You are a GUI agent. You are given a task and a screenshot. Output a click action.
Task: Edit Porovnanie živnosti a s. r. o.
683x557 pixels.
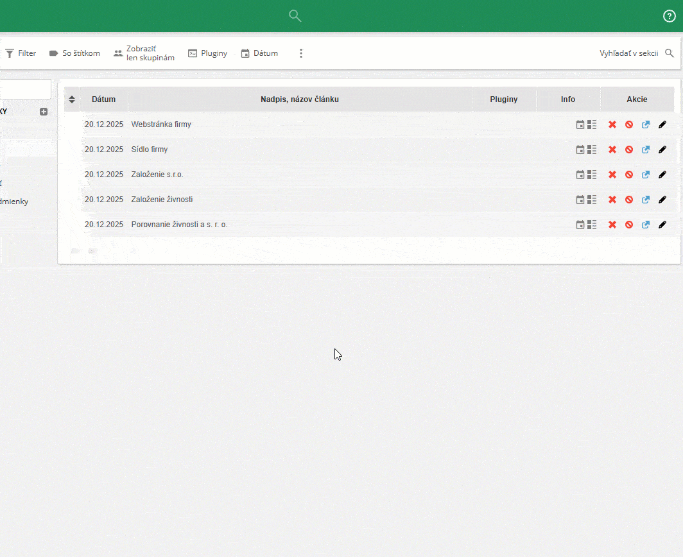pyautogui.click(x=662, y=225)
